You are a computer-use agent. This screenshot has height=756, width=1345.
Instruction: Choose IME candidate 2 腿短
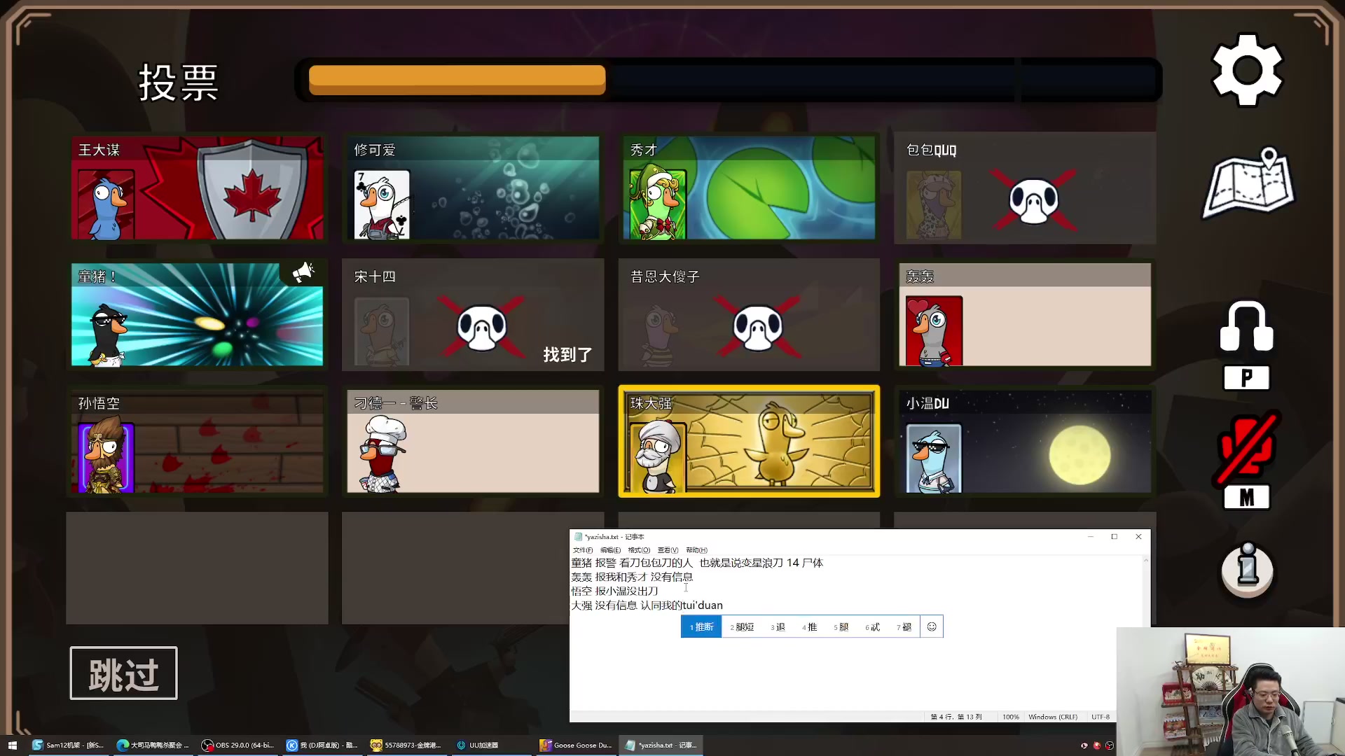tap(742, 626)
